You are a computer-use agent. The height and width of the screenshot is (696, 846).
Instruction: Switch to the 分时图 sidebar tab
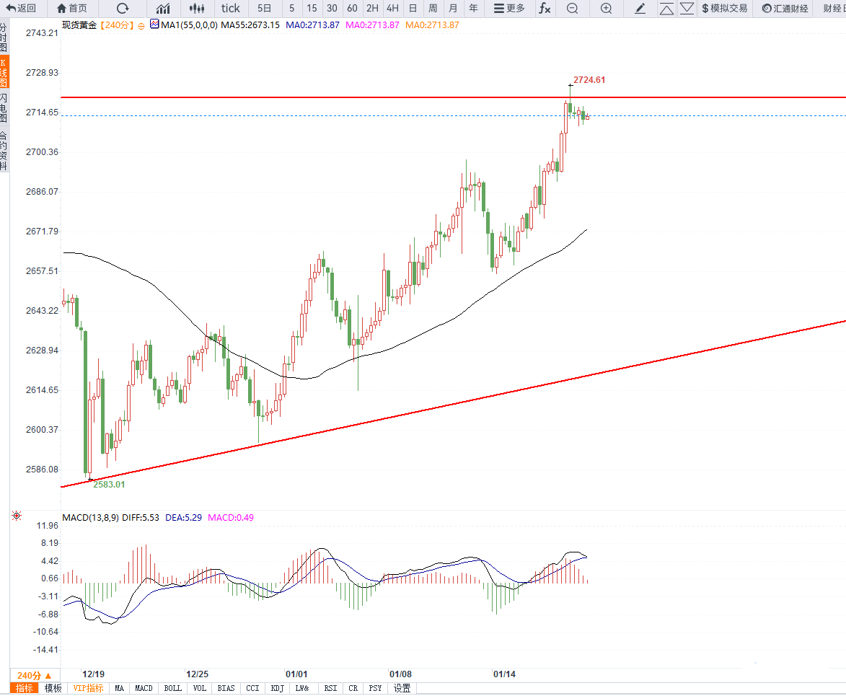(4, 38)
